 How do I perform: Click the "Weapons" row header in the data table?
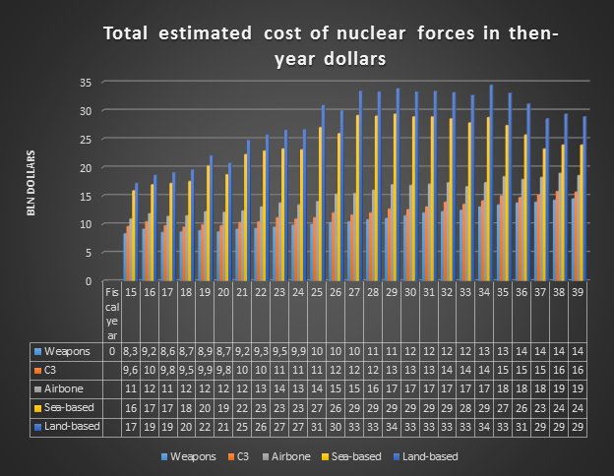[x=67, y=351]
